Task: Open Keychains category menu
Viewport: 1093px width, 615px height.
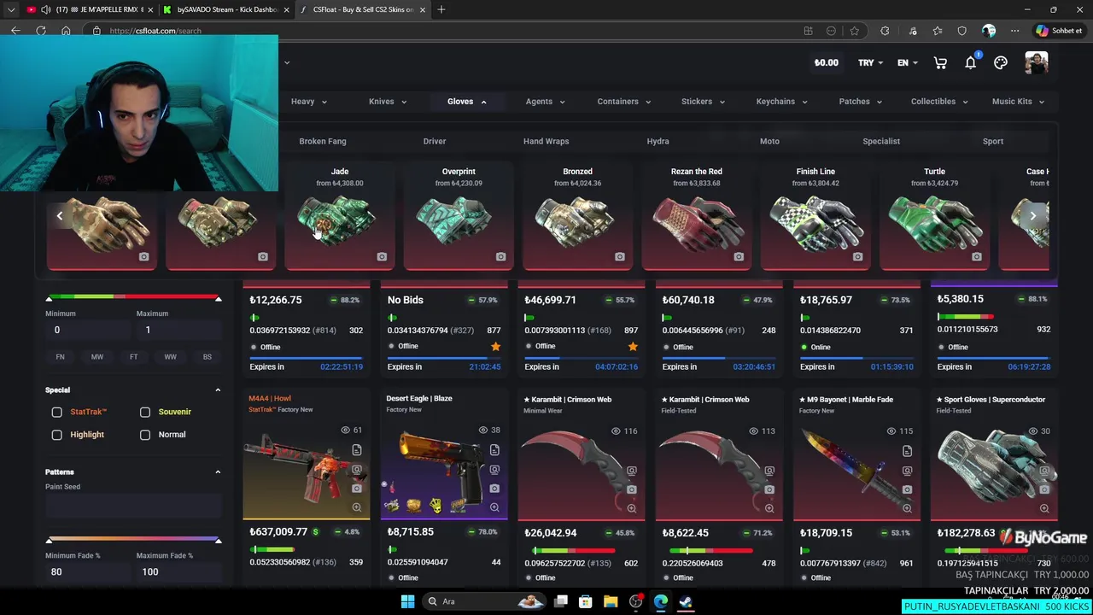Action: click(782, 102)
